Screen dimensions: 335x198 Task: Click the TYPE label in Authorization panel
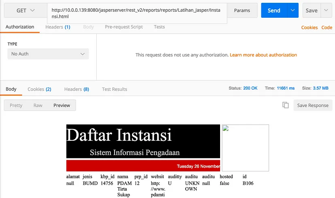(x=13, y=44)
